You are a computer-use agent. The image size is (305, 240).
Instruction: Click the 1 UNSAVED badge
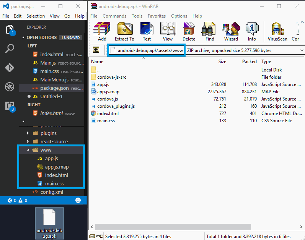pos(70,38)
